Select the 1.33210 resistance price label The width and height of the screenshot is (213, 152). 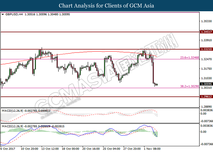(x=206, y=49)
